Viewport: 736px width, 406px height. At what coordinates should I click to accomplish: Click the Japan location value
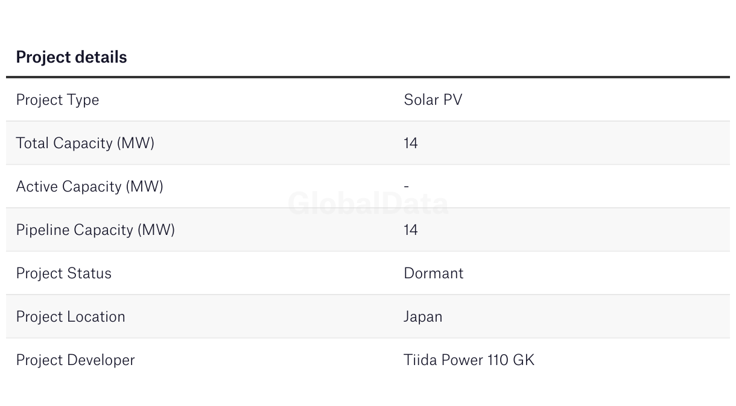tap(423, 317)
